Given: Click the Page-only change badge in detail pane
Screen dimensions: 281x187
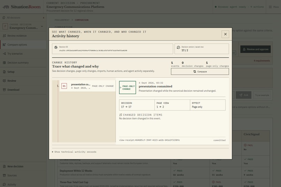Looking at the screenshot, I should point(128,87).
